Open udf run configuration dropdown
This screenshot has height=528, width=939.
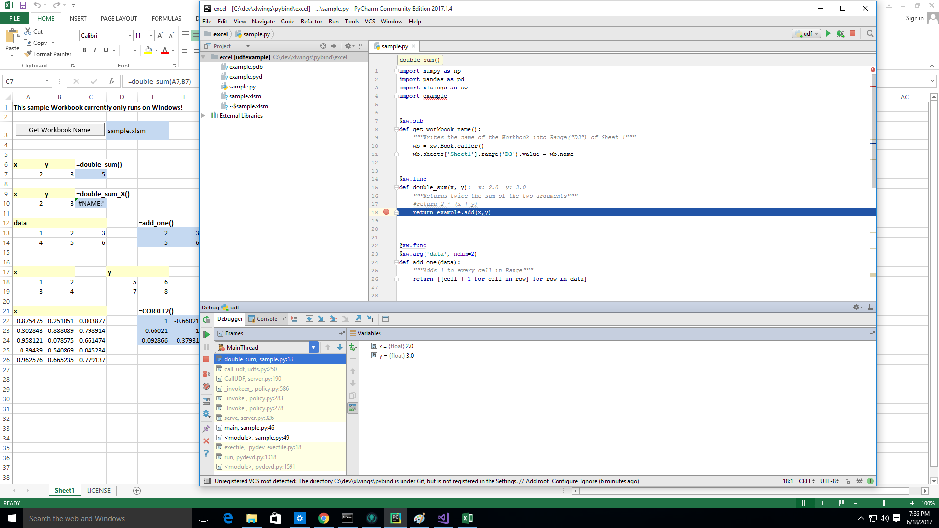tap(806, 34)
